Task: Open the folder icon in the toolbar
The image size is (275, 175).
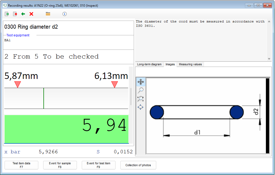Action: coord(48,14)
